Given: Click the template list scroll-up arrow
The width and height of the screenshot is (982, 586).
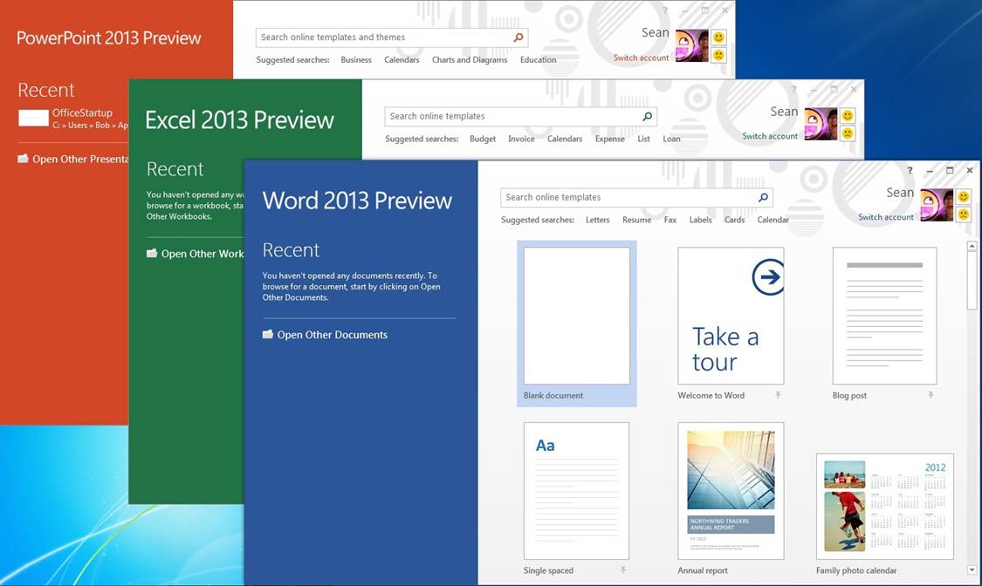Looking at the screenshot, I should pyautogui.click(x=972, y=247).
